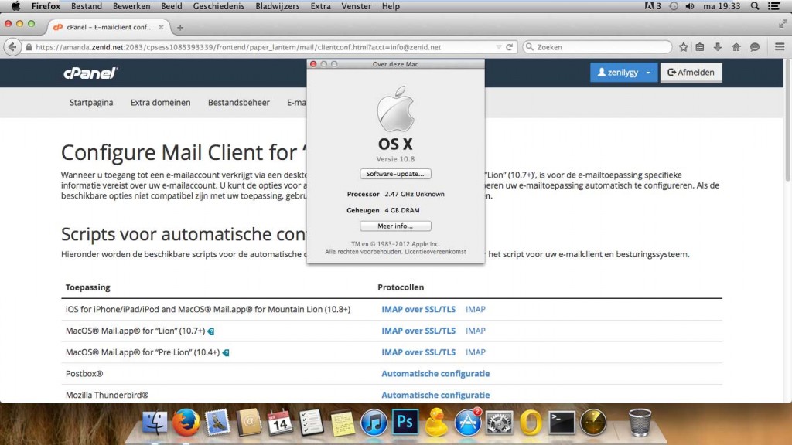Open the Apple menu in the menu bar
The image size is (792, 445).
(x=15, y=6)
